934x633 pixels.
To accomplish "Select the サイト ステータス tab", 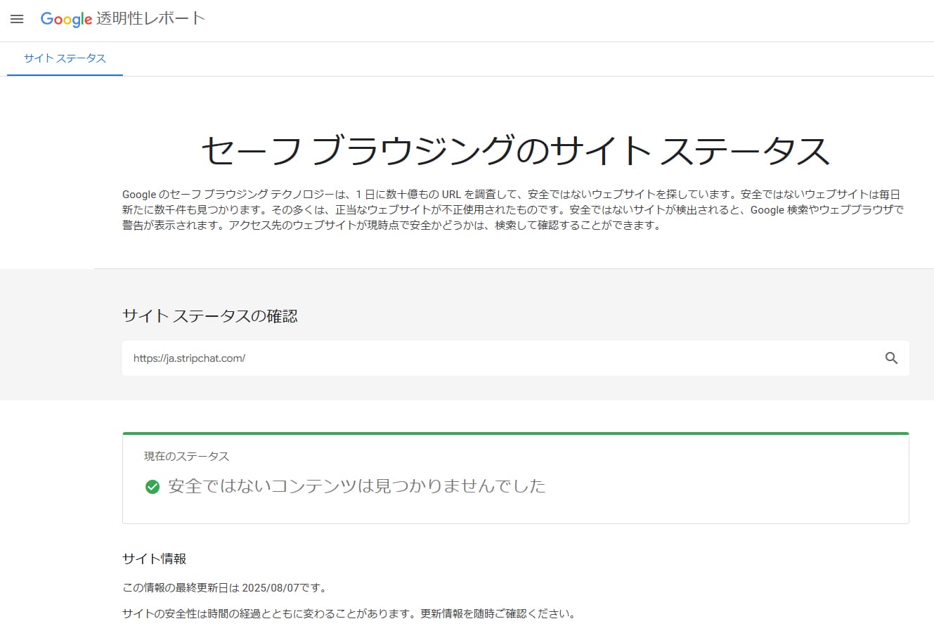I will pyautogui.click(x=65, y=58).
